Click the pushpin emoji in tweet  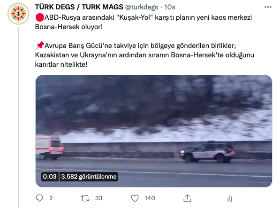click(40, 46)
